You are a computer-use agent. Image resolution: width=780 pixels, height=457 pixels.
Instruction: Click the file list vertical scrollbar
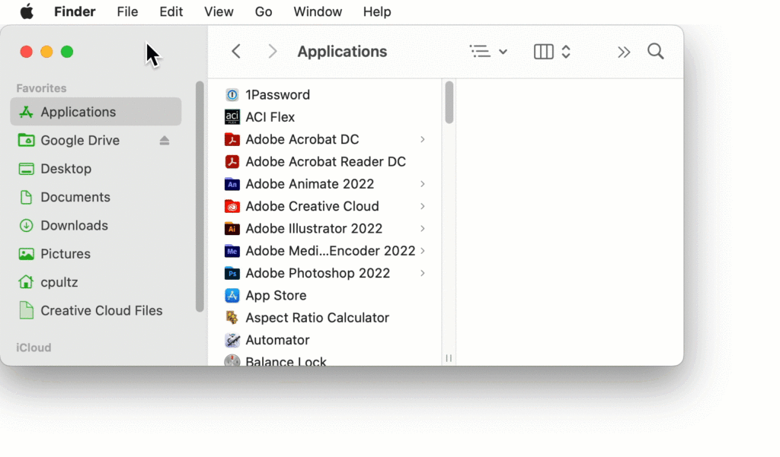click(x=449, y=103)
